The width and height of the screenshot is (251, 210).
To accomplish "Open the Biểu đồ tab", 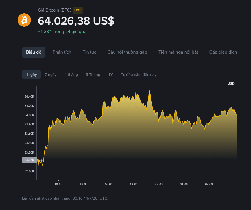I will (34, 52).
